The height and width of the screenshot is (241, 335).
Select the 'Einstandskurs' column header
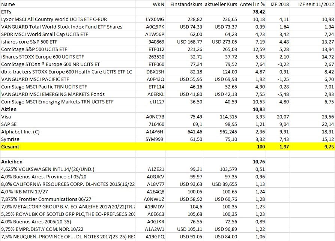pyautogui.click(x=184, y=4)
